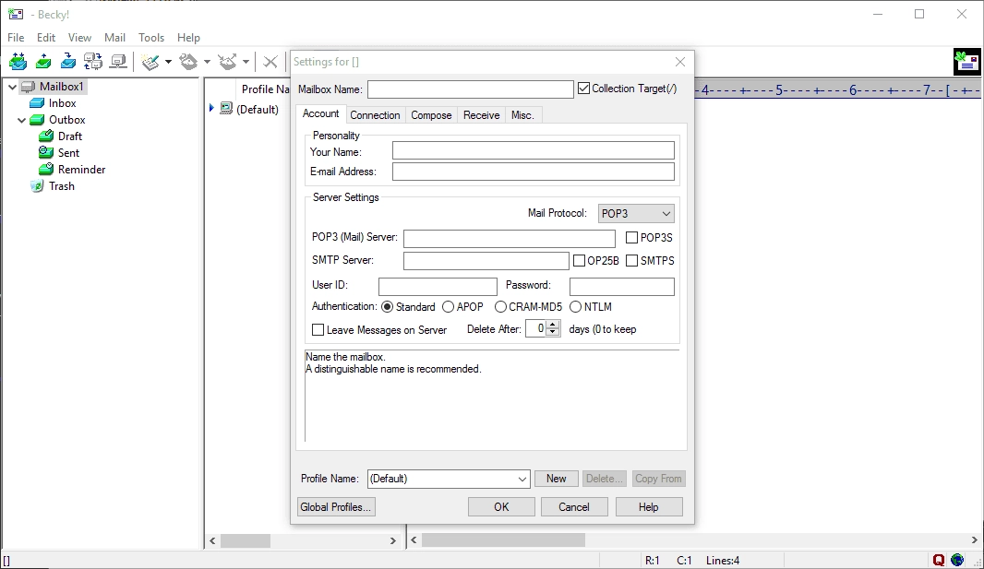
Task: Click the Send mail toolbar icon
Action: 43,62
